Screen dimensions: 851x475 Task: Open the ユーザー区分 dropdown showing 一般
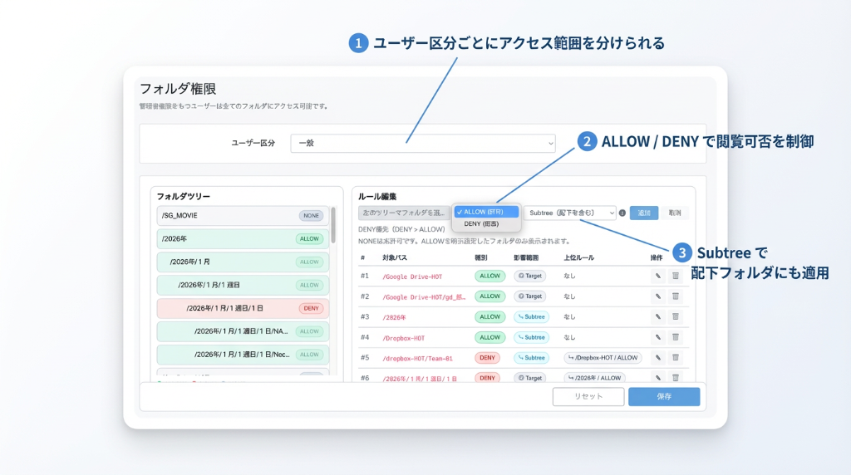click(x=423, y=143)
